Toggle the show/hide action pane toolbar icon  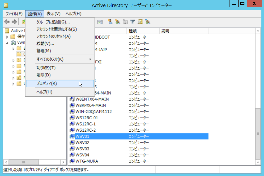(x=100, y=22)
